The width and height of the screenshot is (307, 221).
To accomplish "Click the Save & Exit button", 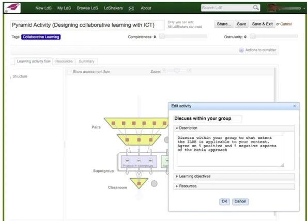I will (263, 24).
